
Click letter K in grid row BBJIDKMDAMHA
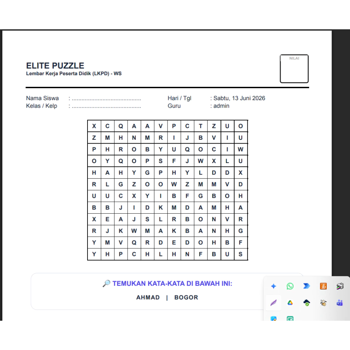click(x=161, y=207)
